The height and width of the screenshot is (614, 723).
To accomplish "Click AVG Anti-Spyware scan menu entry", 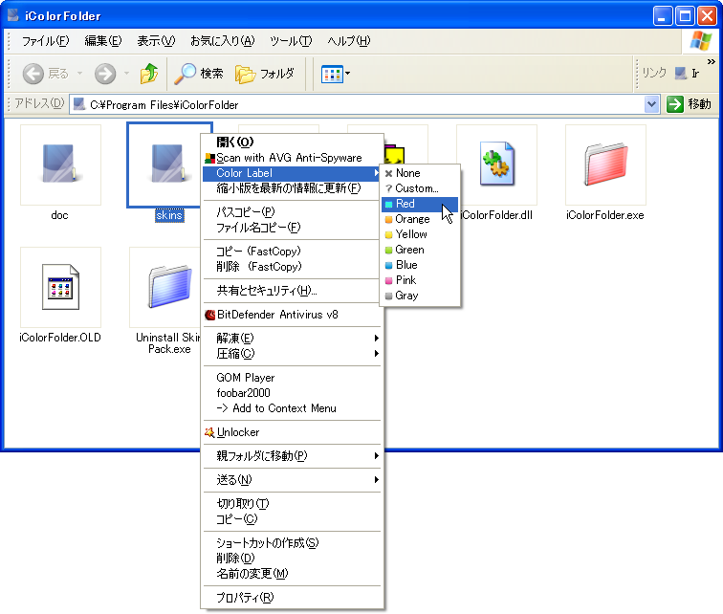I will [x=291, y=158].
